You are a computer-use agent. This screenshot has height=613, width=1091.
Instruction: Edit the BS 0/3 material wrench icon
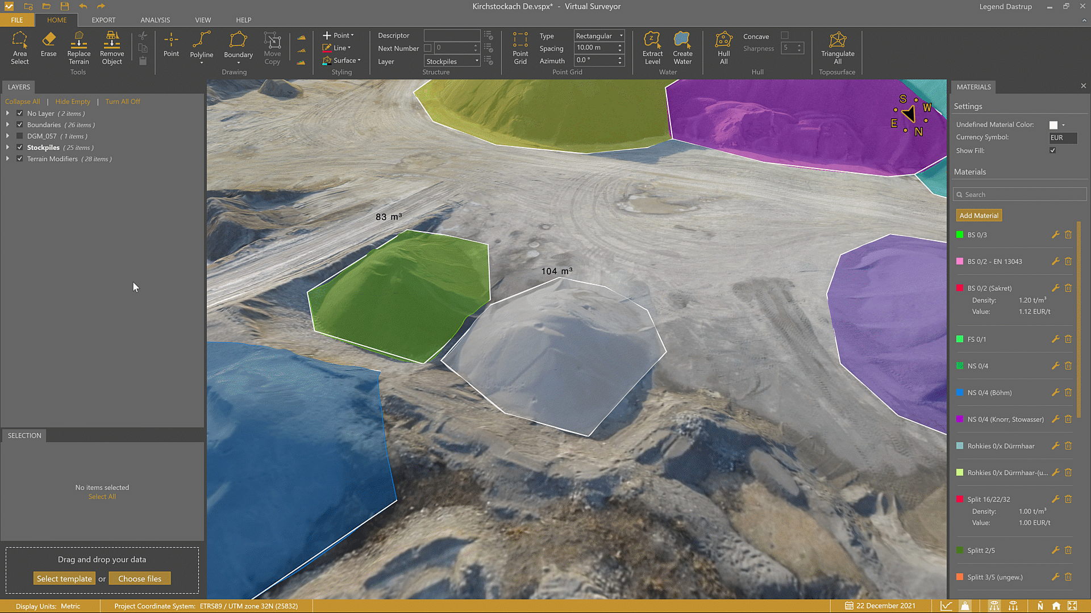pos(1055,234)
